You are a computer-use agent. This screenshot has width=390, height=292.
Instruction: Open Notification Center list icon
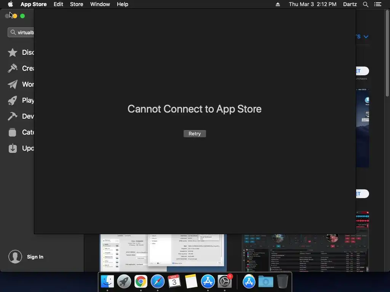(x=378, y=4)
